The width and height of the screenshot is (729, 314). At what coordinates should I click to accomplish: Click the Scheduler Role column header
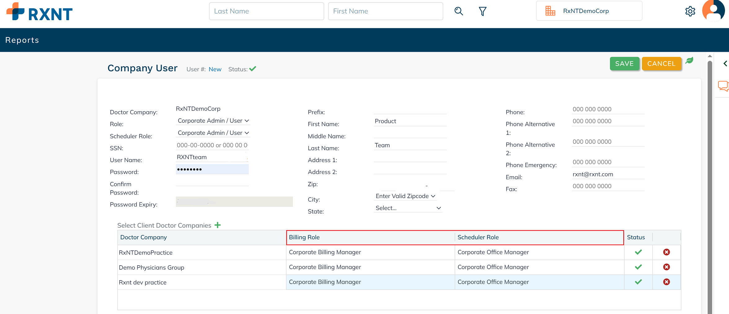pos(539,237)
